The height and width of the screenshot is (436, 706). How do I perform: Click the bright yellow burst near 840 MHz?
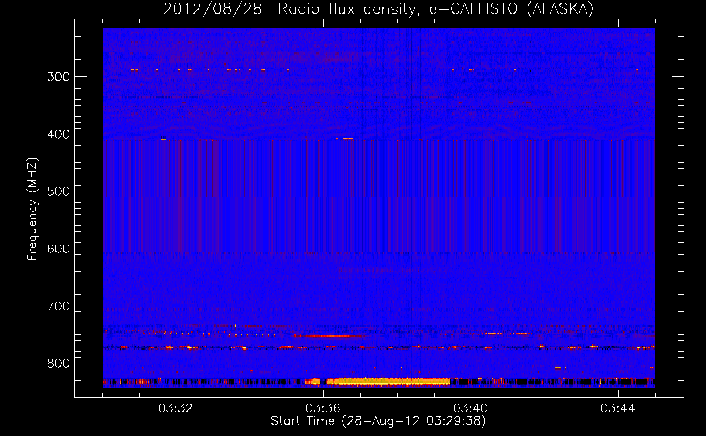(x=388, y=382)
